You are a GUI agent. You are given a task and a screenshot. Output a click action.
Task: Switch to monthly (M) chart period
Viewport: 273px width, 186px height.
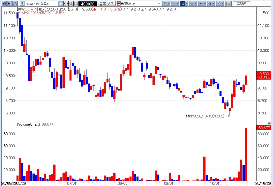click(201, 3)
